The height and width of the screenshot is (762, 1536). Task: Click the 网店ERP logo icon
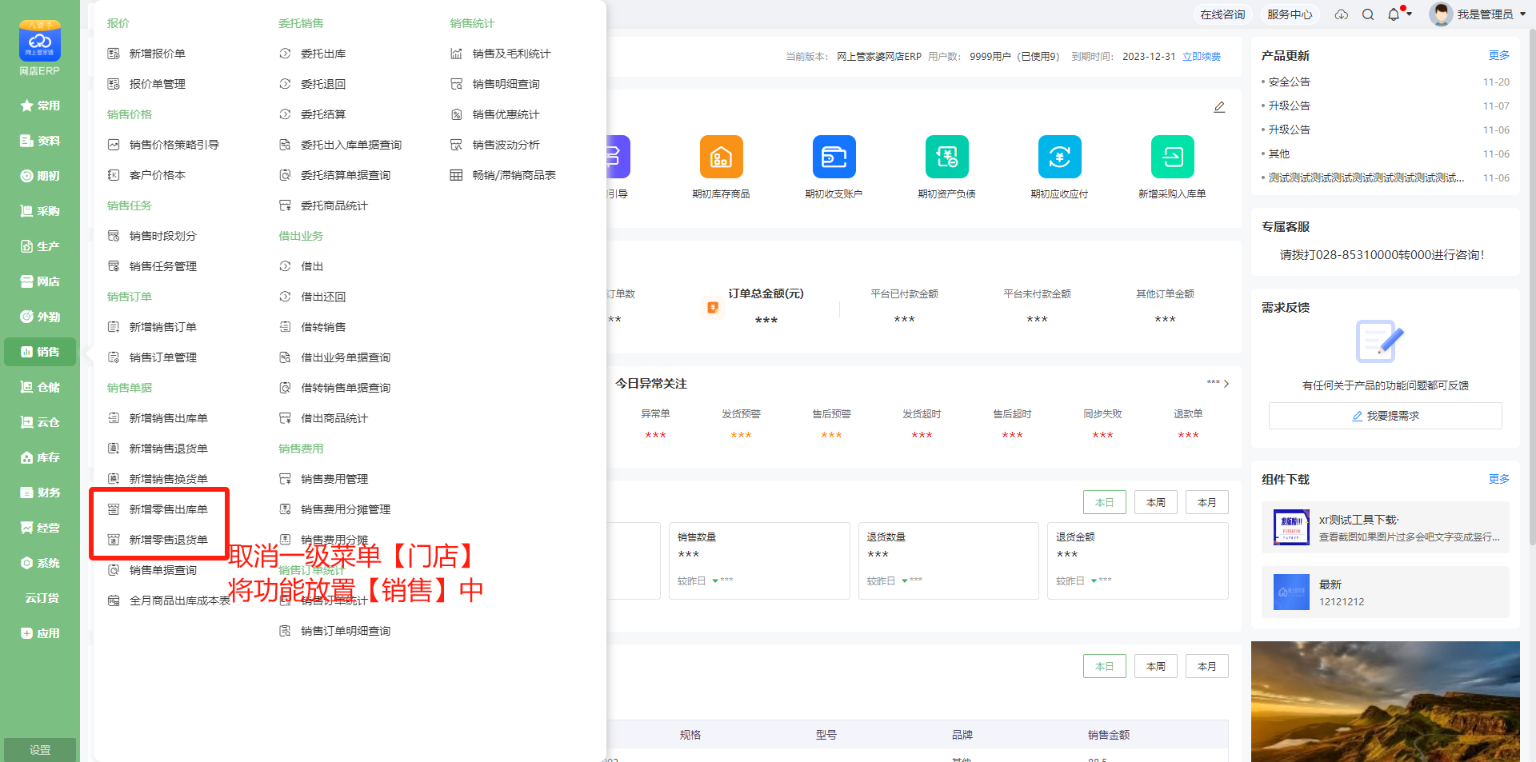click(40, 41)
